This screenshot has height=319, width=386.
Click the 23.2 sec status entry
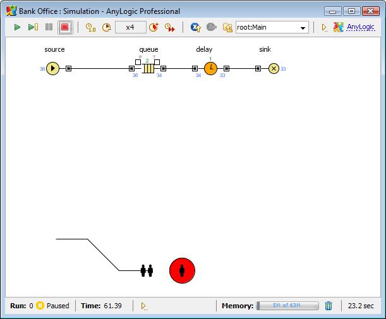point(361,306)
